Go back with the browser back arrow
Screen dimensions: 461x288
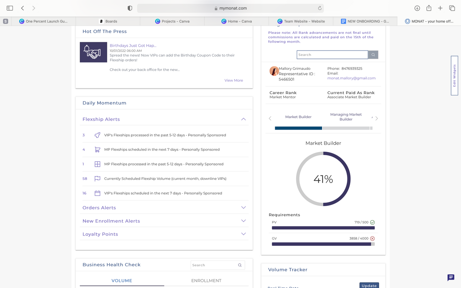tap(22, 8)
